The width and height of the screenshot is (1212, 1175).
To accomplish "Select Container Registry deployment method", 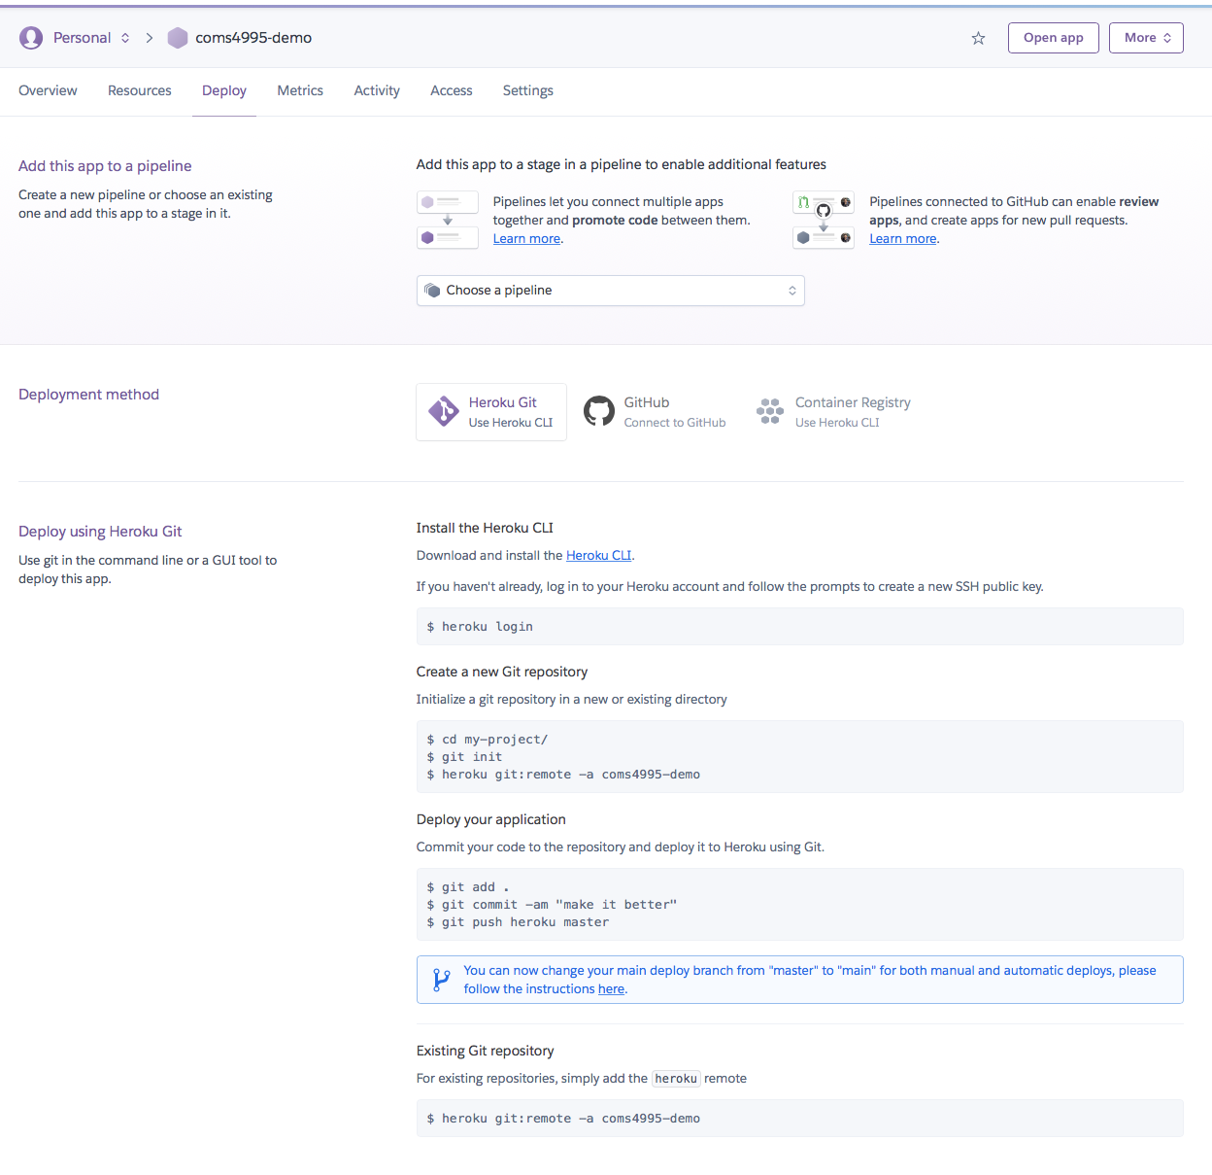I will coord(833,412).
